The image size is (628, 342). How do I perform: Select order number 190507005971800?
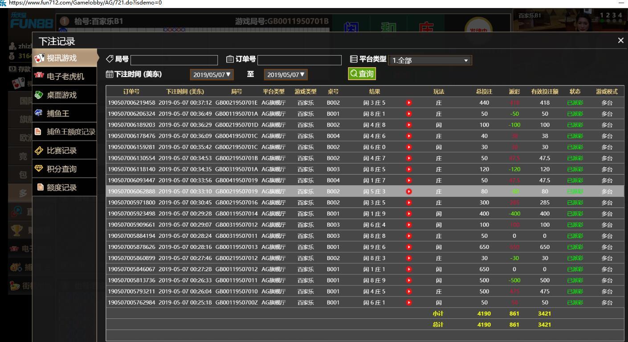pos(132,203)
